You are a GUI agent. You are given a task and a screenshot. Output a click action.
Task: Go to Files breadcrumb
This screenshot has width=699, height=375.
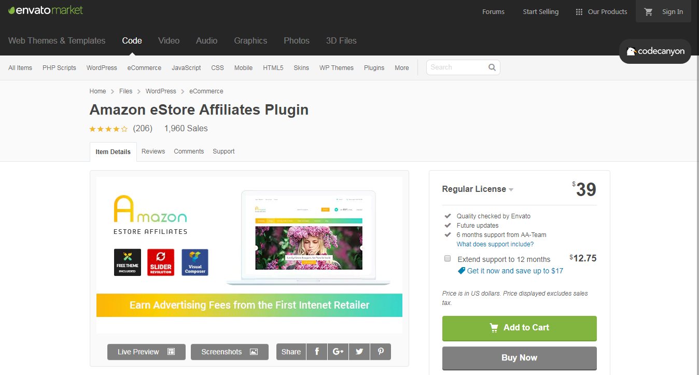coord(125,91)
